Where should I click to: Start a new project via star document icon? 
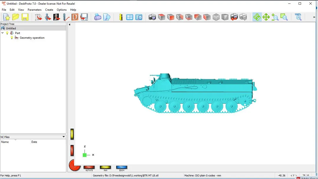(x=6, y=17)
